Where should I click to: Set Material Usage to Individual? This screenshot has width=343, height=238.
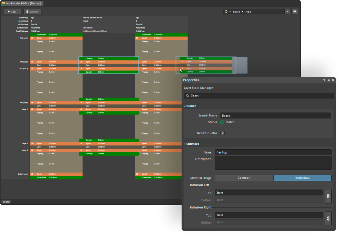tap(302, 178)
